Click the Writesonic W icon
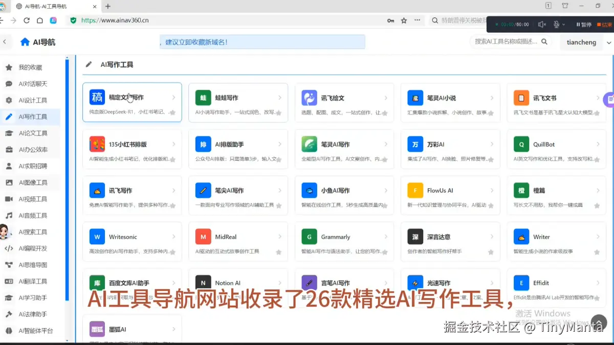Viewport: 614px width, 345px height. [x=97, y=236]
